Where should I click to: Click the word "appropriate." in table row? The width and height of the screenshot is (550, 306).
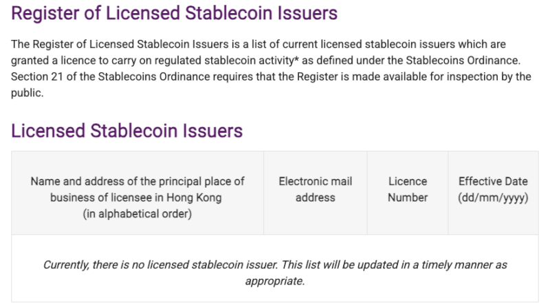tap(275, 281)
